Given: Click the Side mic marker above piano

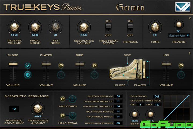Looking at the screenshot, I should (x=127, y=64).
